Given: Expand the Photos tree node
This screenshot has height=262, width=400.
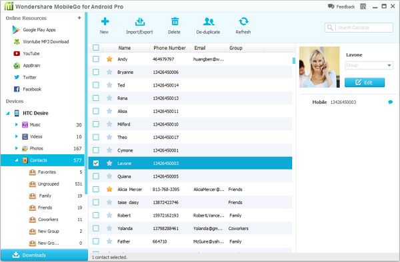Looking at the screenshot, I should 16,148.
